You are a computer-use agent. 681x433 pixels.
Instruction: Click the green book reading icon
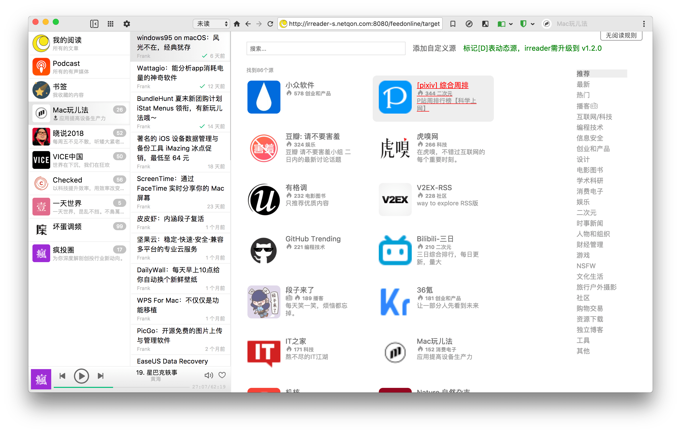(x=501, y=24)
